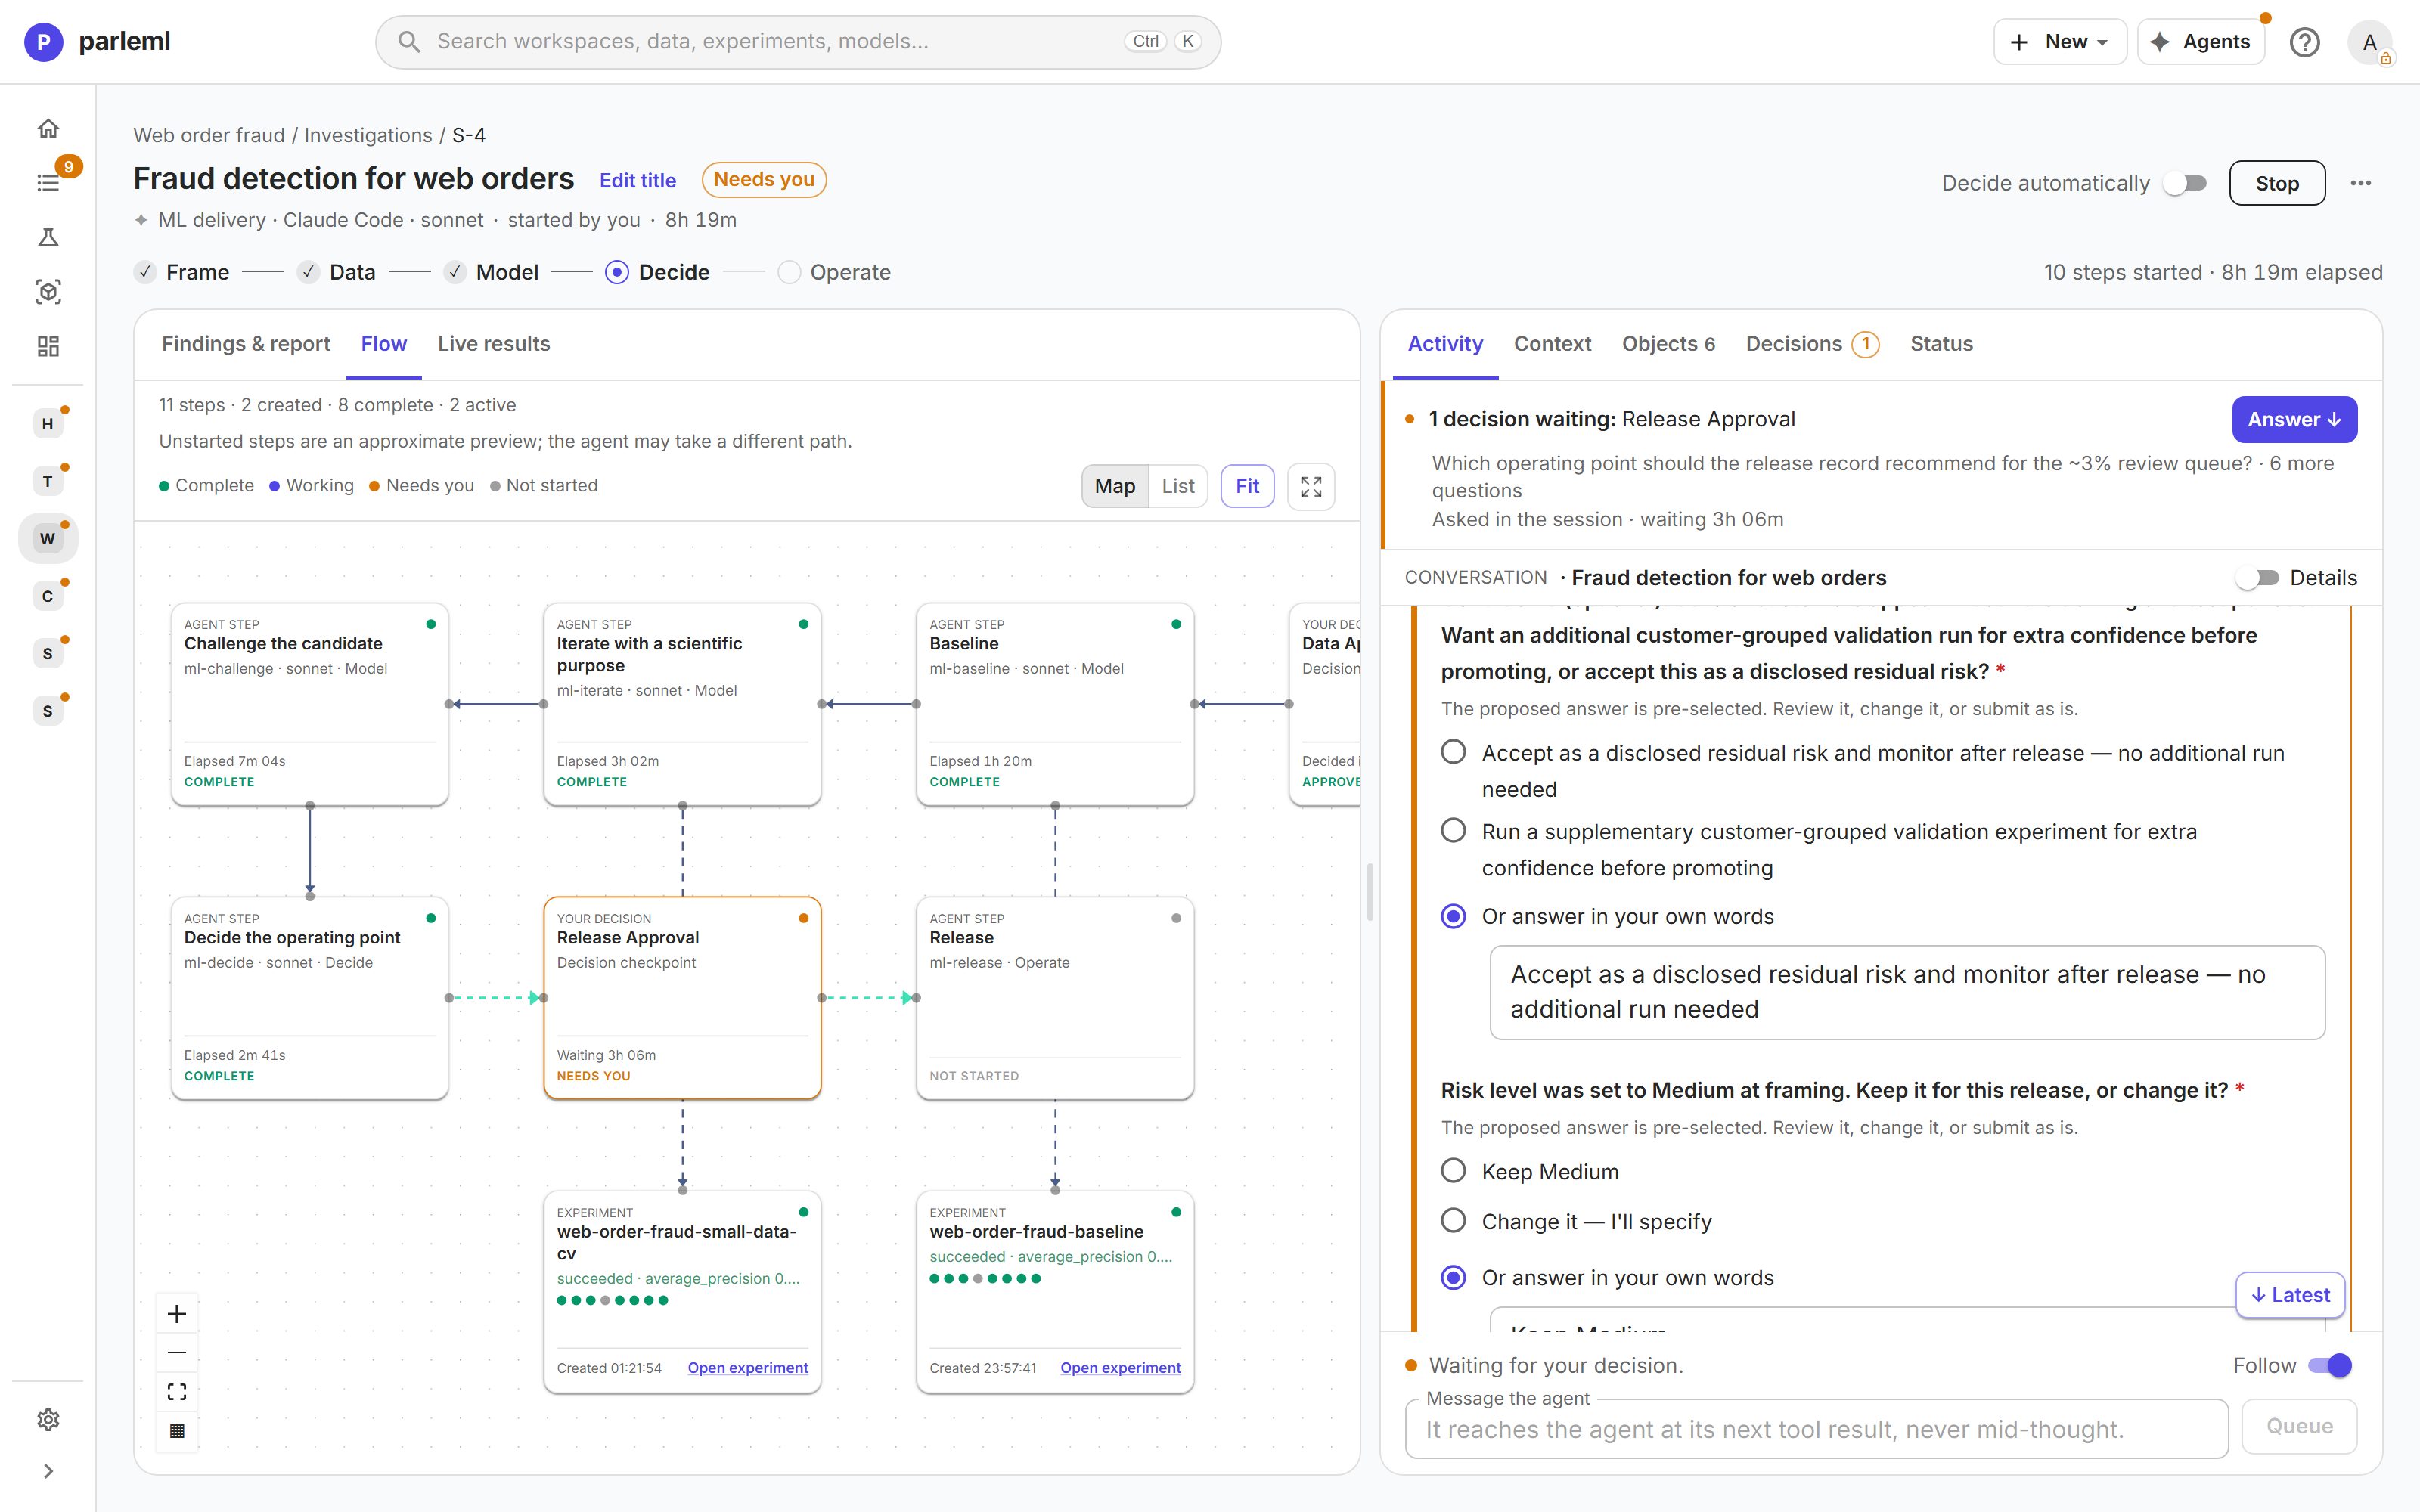Open experiment web-order-fraud-baseline
The height and width of the screenshot is (1512, 2420).
1120,1368
